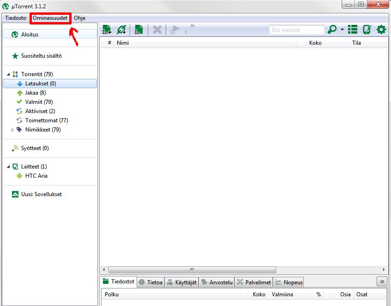The width and height of the screenshot is (391, 306).
Task: Open preferences with the green gear icon
Action: pyautogui.click(x=381, y=30)
